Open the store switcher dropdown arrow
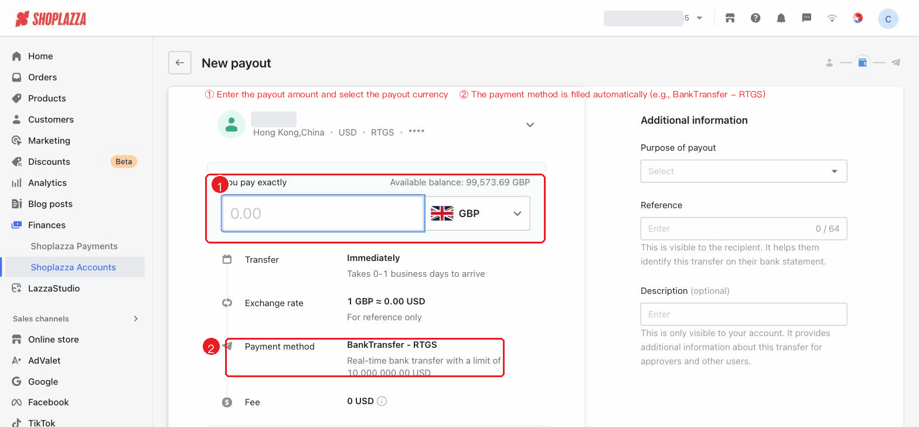This screenshot has width=919, height=427. (x=699, y=18)
